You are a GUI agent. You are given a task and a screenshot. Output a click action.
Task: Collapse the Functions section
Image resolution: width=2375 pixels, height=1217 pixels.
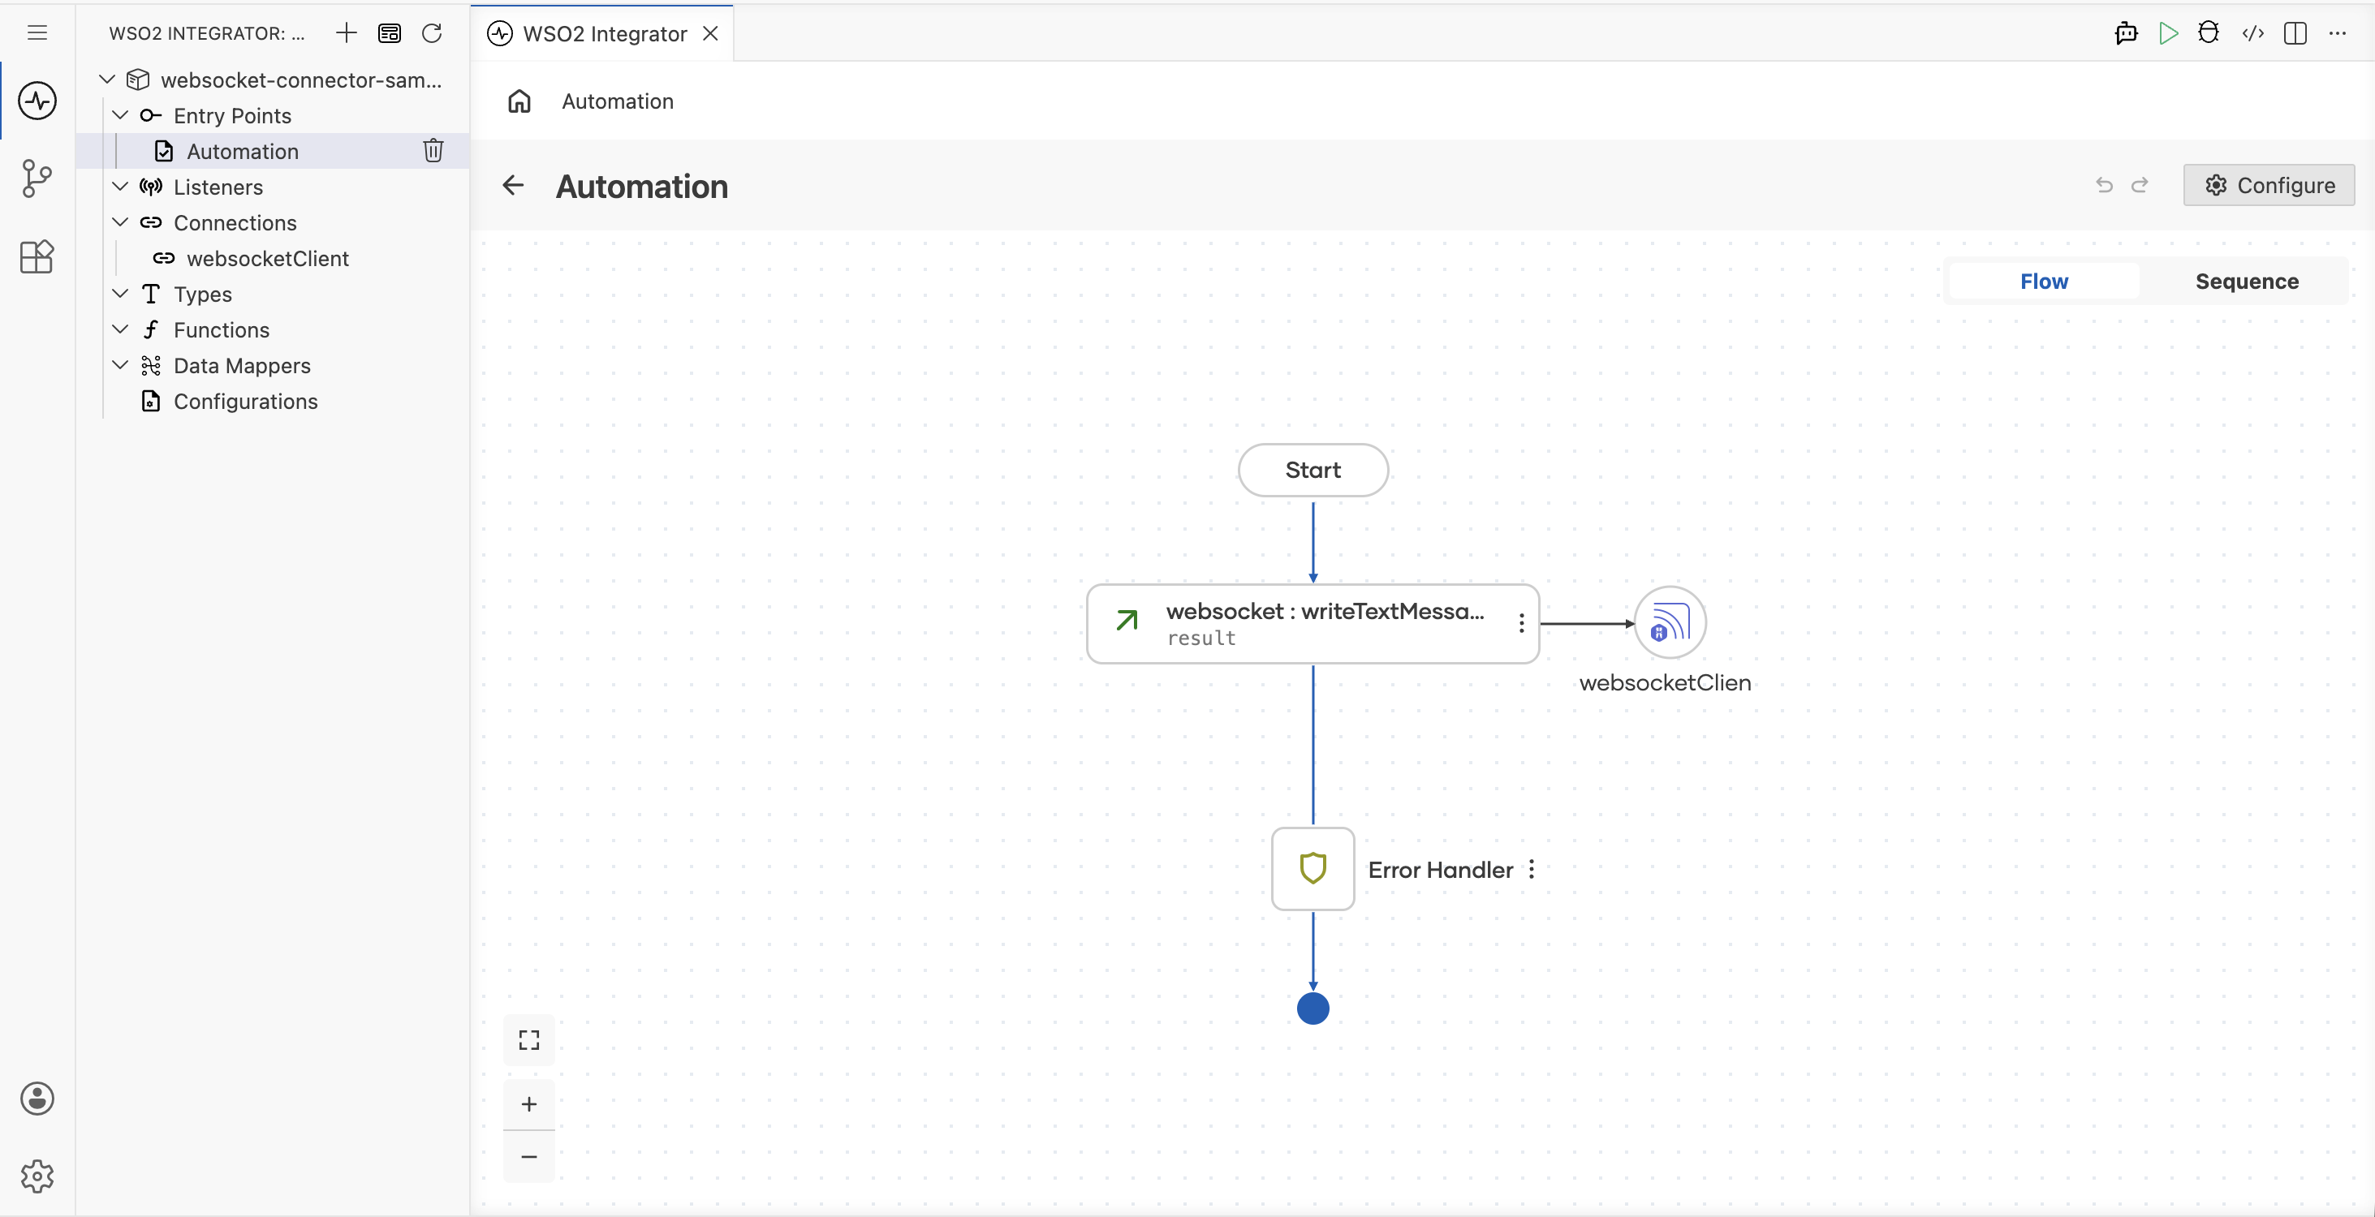pos(120,329)
